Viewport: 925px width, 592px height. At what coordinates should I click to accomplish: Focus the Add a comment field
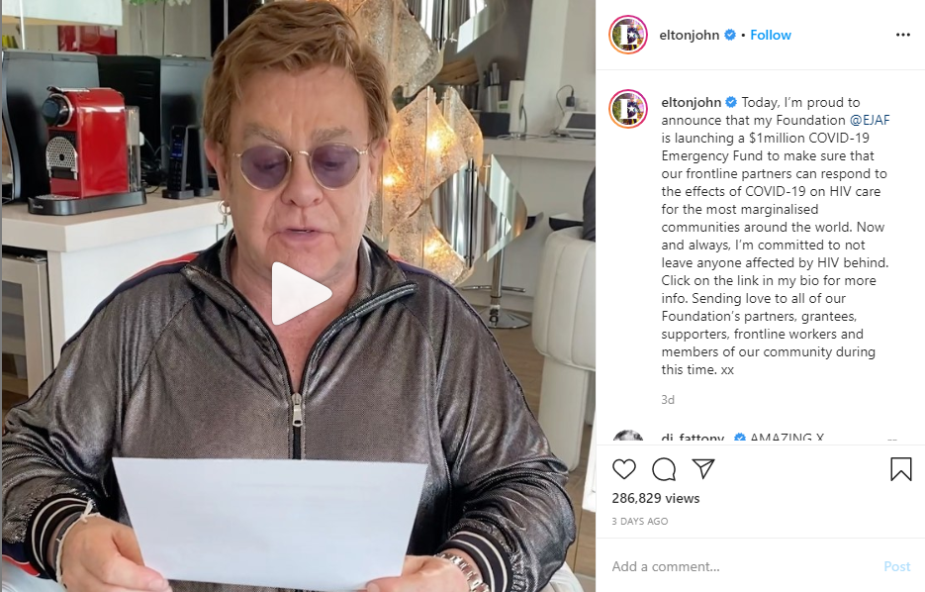743,566
